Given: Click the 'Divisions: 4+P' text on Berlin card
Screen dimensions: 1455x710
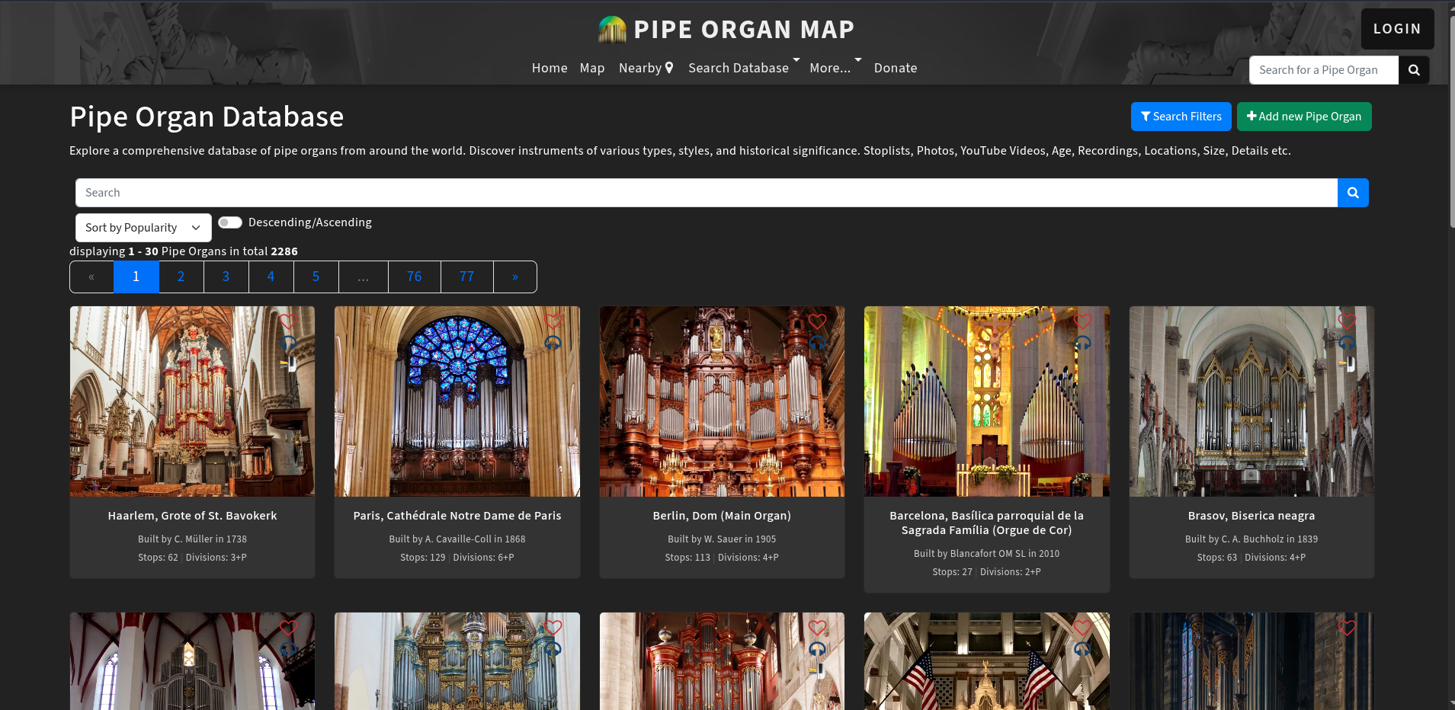Looking at the screenshot, I should [748, 558].
